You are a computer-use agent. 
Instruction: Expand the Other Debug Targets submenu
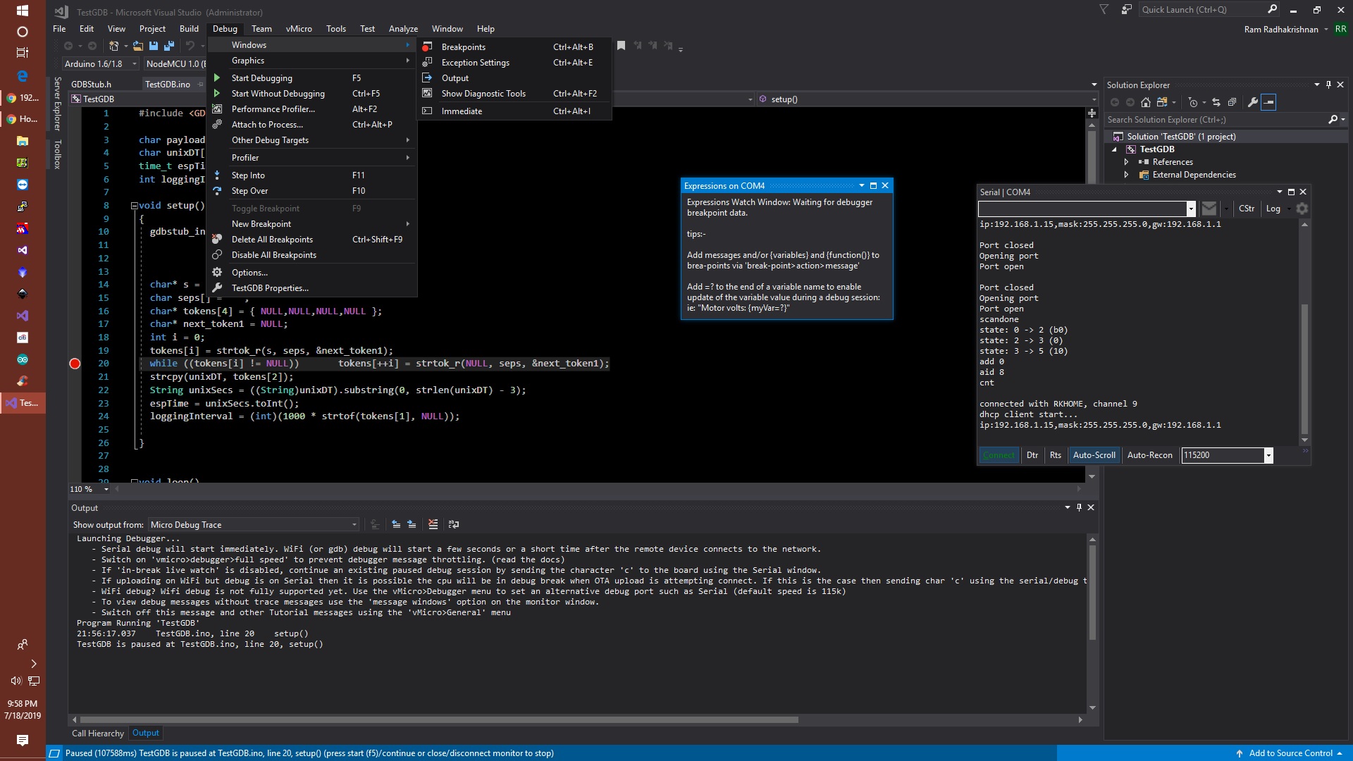pyautogui.click(x=312, y=140)
